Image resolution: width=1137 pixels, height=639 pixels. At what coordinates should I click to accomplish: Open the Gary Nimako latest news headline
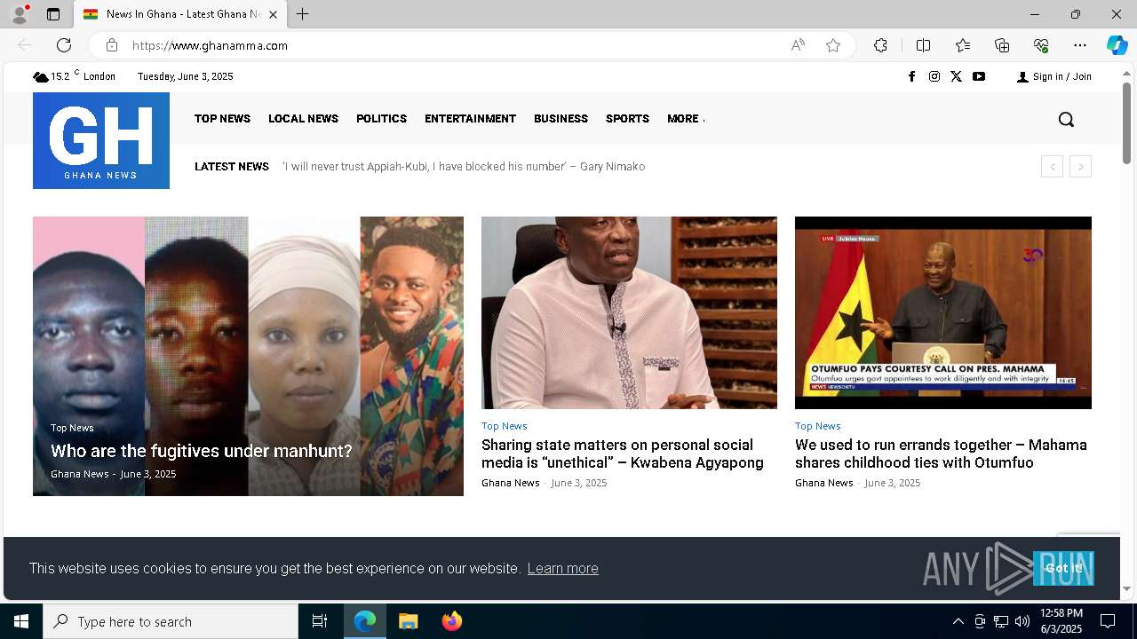464,167
